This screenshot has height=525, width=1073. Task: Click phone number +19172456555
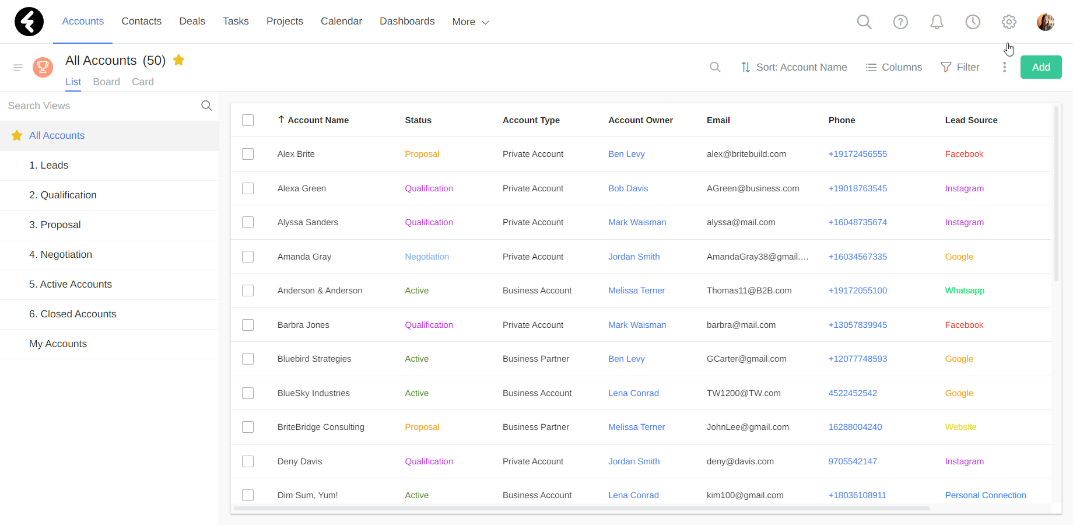coord(857,154)
